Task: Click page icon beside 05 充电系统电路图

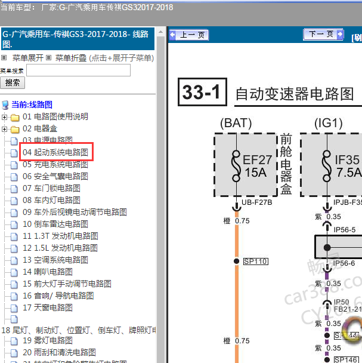Action: point(14,165)
